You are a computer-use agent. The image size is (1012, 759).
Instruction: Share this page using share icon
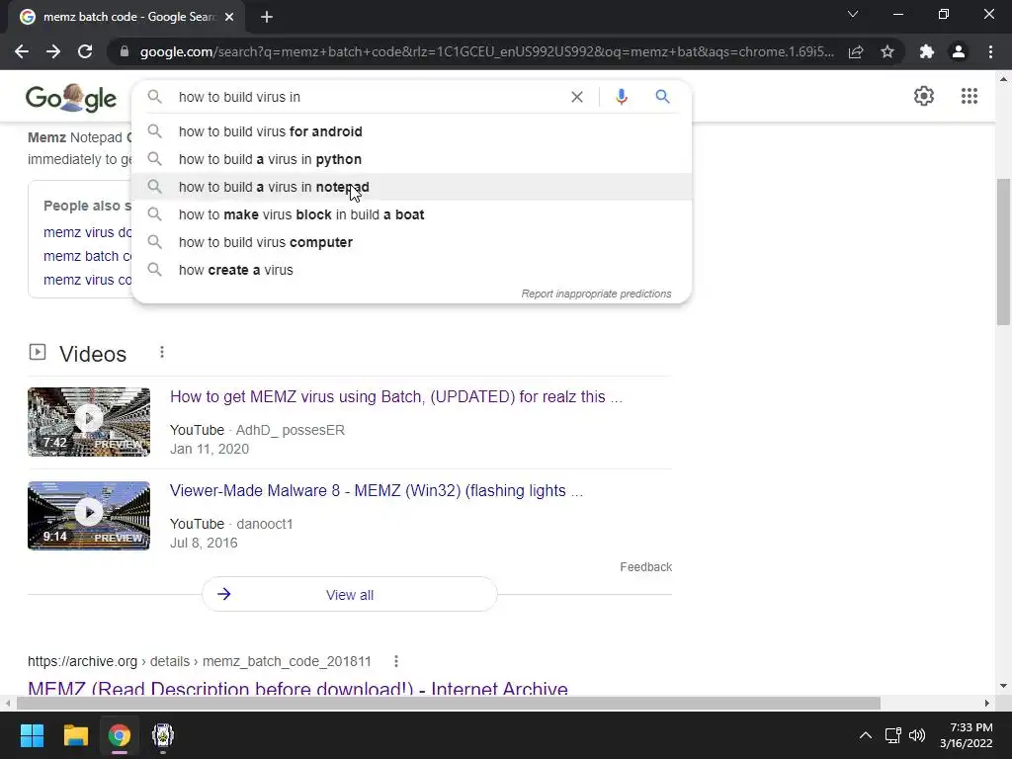(x=856, y=51)
